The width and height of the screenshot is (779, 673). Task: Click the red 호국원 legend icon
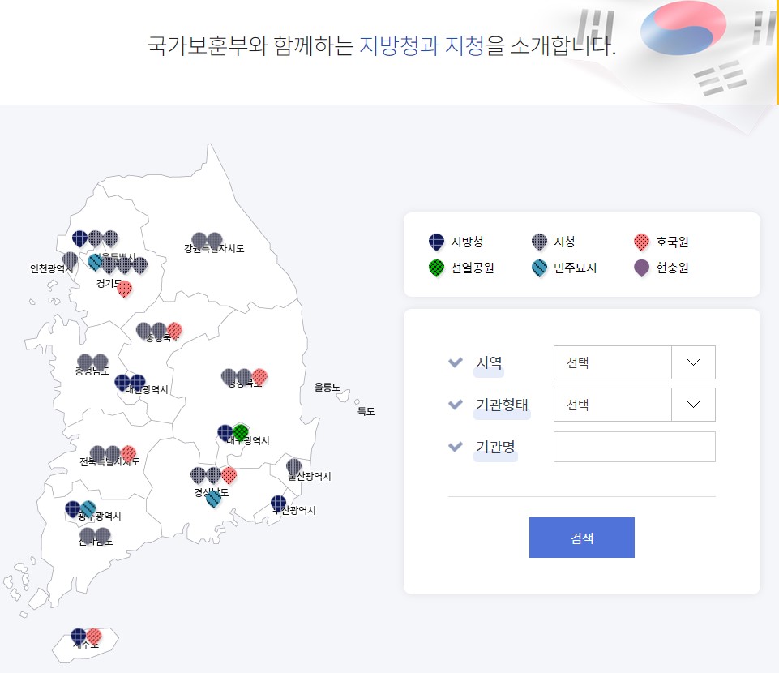(640, 240)
